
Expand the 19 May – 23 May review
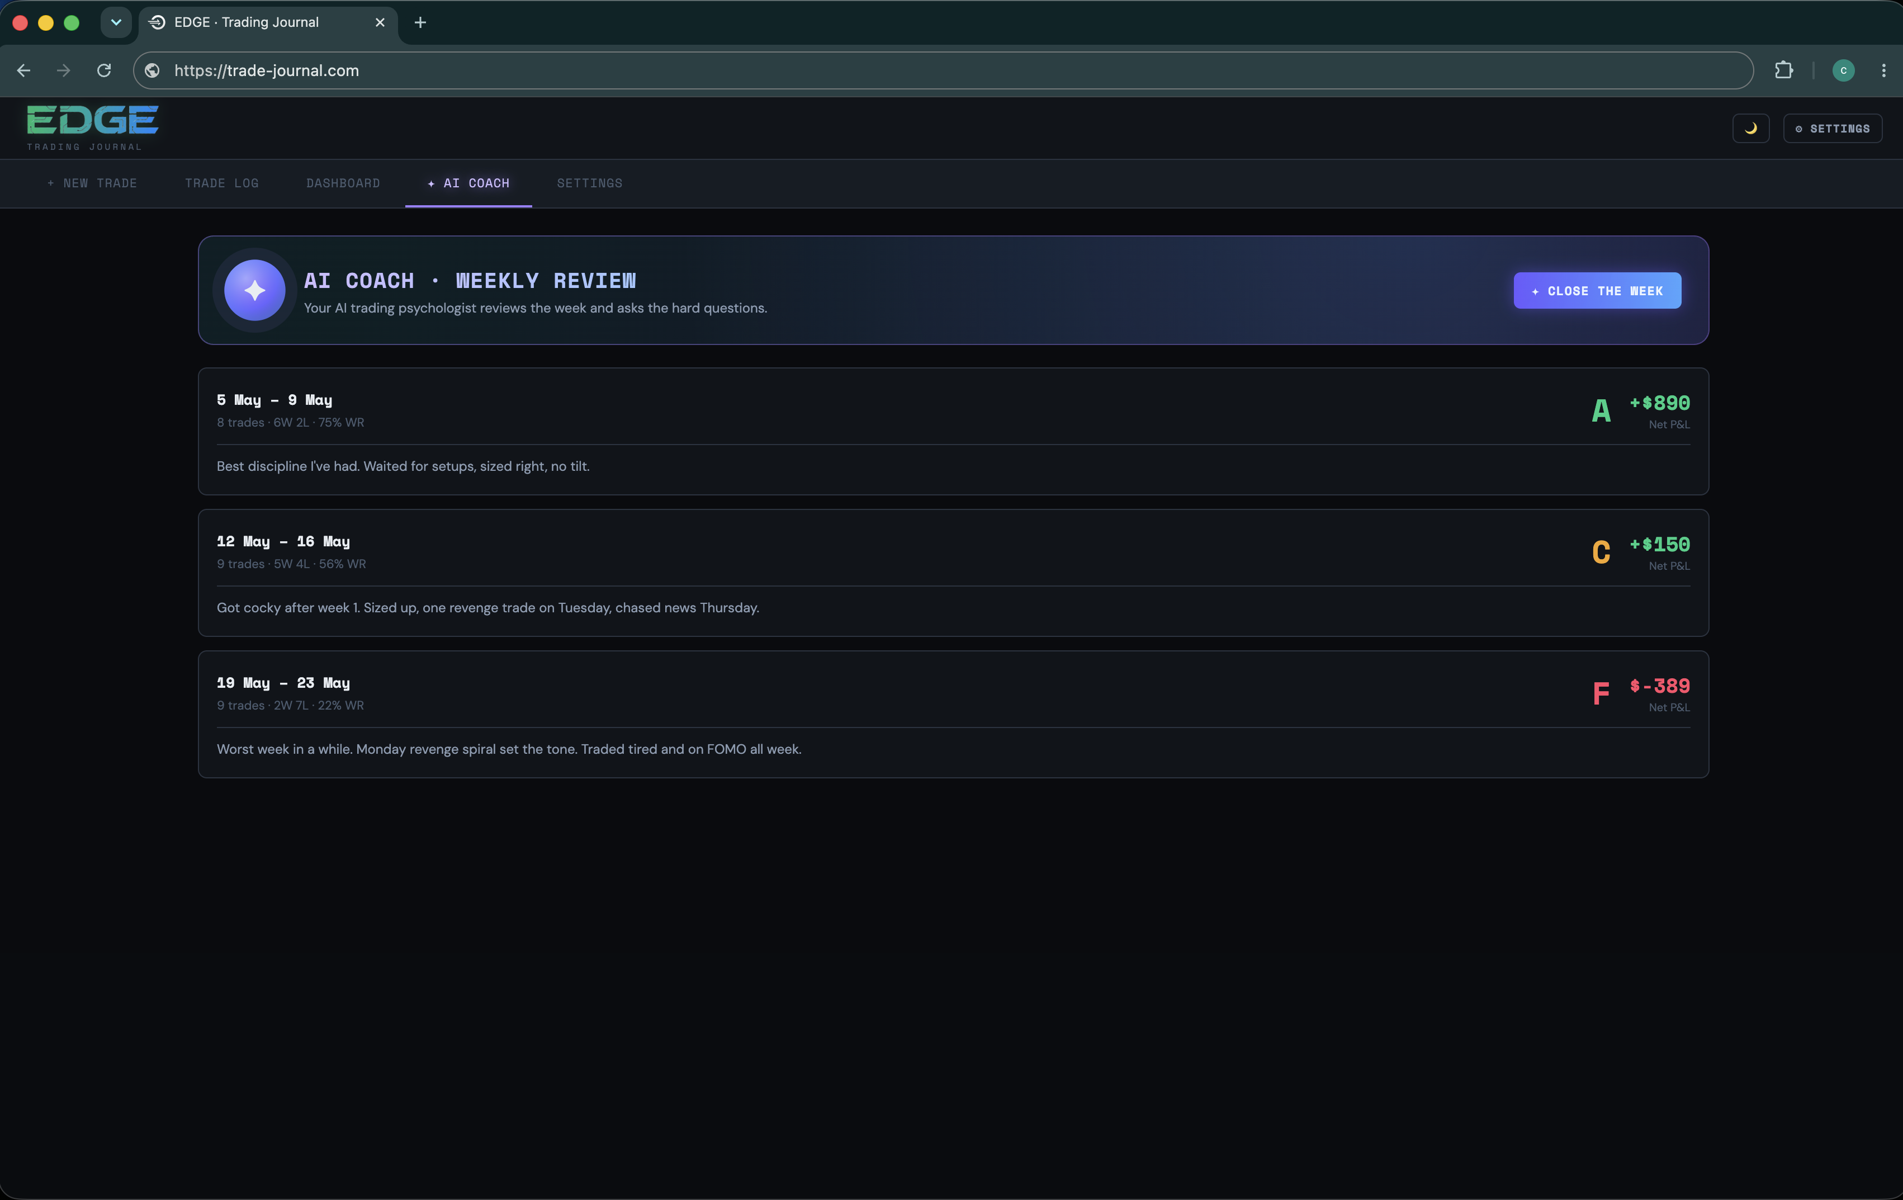[953, 715]
